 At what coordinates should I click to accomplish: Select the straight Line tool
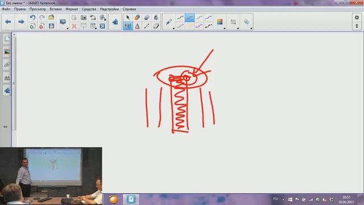[x=147, y=26]
